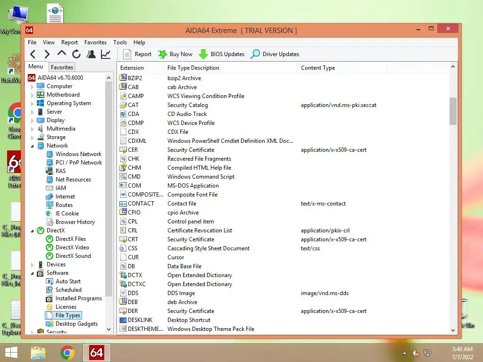Click the IE Cookie icon
This screenshot has width=483, height=362.
[49, 214]
